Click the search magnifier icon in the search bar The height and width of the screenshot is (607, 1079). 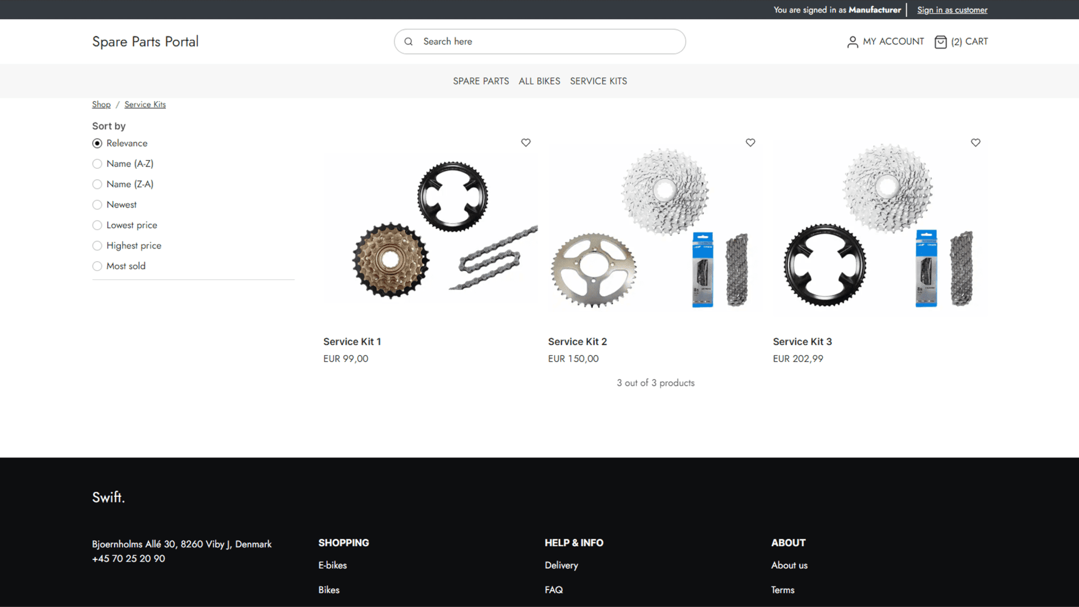409,42
